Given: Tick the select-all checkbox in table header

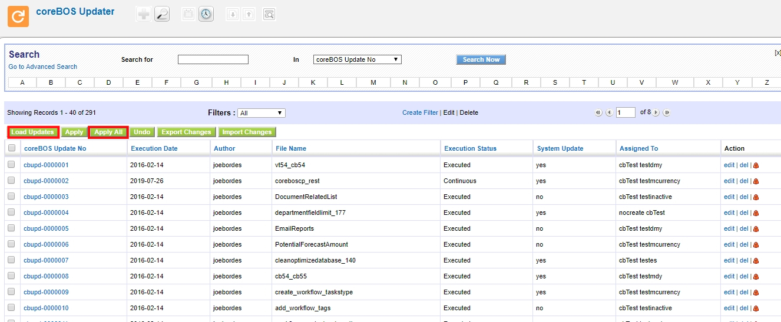Looking at the screenshot, I should (12, 148).
